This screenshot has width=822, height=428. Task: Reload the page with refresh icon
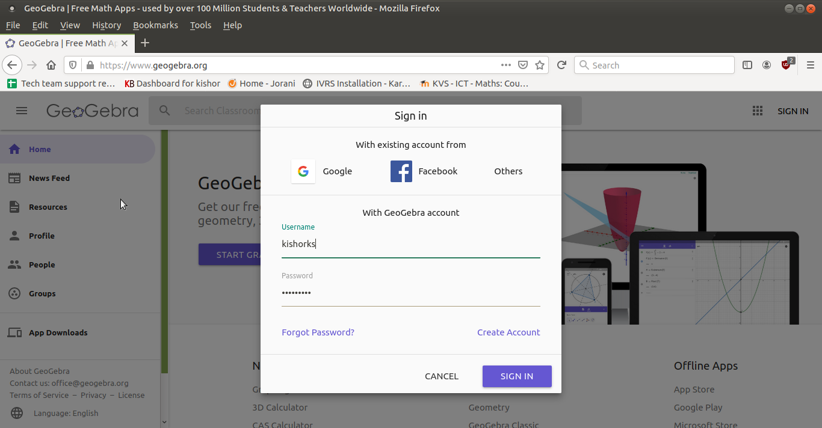pos(561,65)
